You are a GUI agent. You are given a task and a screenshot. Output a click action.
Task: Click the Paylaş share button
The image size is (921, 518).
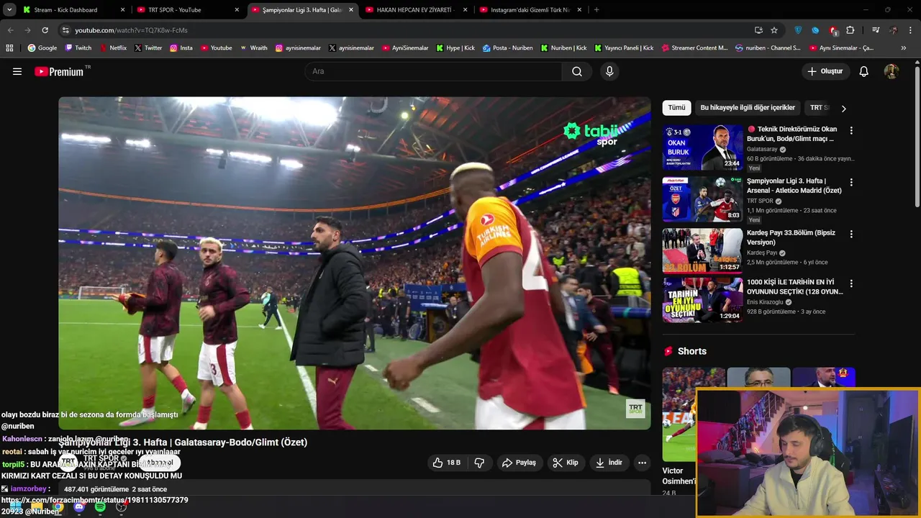click(519, 463)
